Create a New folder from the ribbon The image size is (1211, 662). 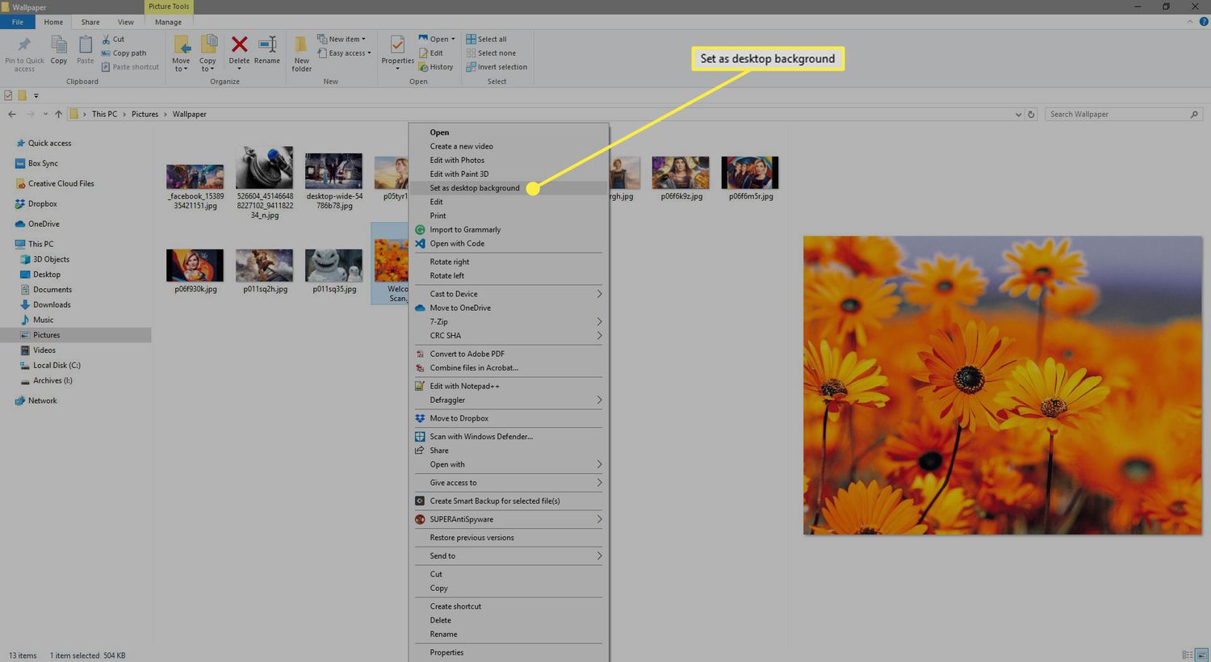coord(301,53)
